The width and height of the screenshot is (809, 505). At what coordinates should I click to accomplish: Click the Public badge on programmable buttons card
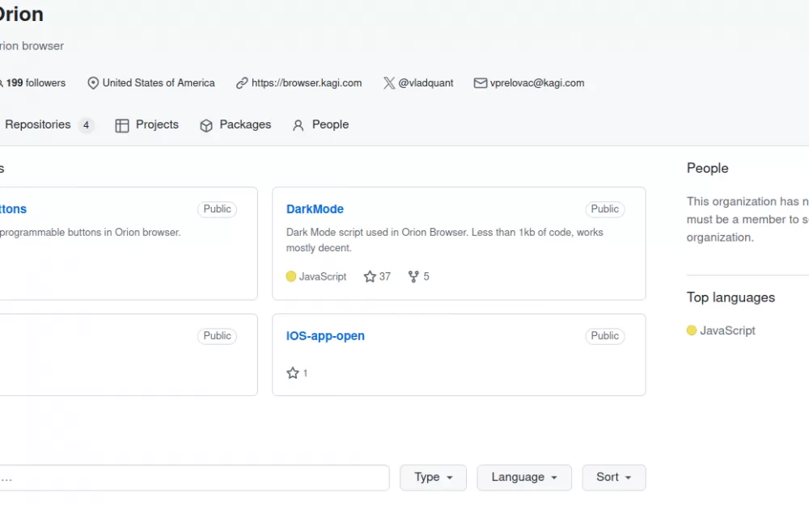tap(217, 209)
